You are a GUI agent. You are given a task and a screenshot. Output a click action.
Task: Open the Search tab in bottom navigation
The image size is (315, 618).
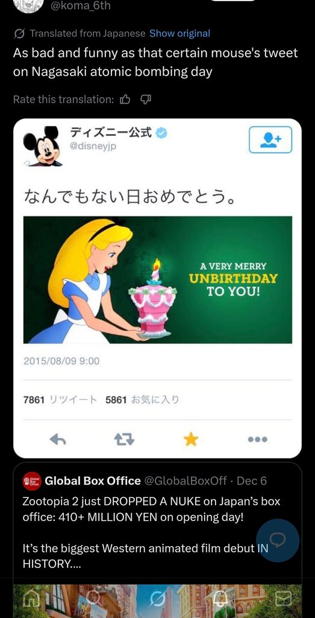pos(94,600)
